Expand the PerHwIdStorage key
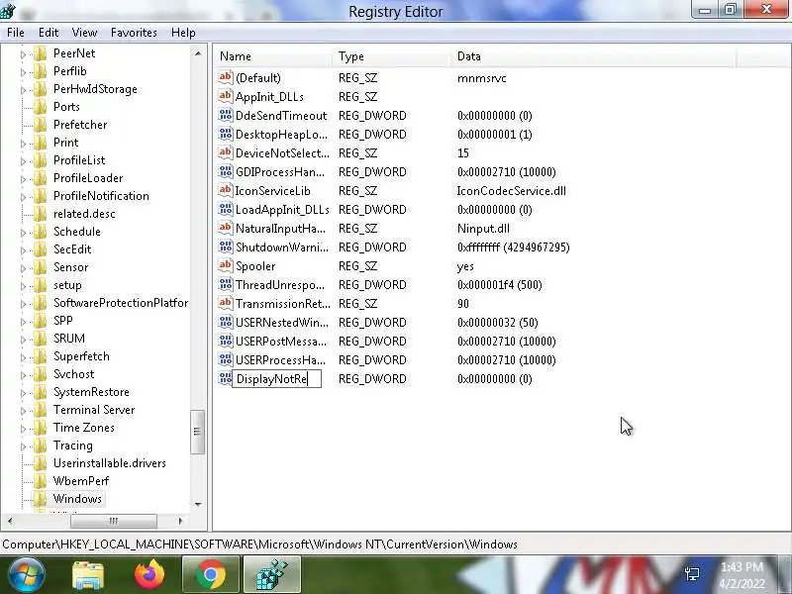Screen dimensions: 792x594 tap(23, 90)
